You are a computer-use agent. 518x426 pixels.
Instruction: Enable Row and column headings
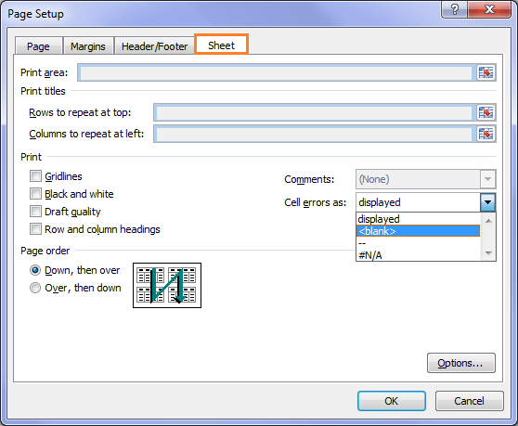pyautogui.click(x=35, y=229)
